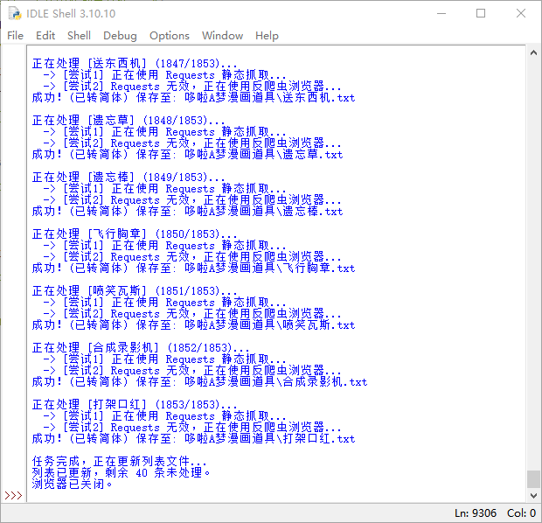542x523 pixels.
Task: Click the line ending '合成录影机.txt'
Action: [x=200, y=381]
